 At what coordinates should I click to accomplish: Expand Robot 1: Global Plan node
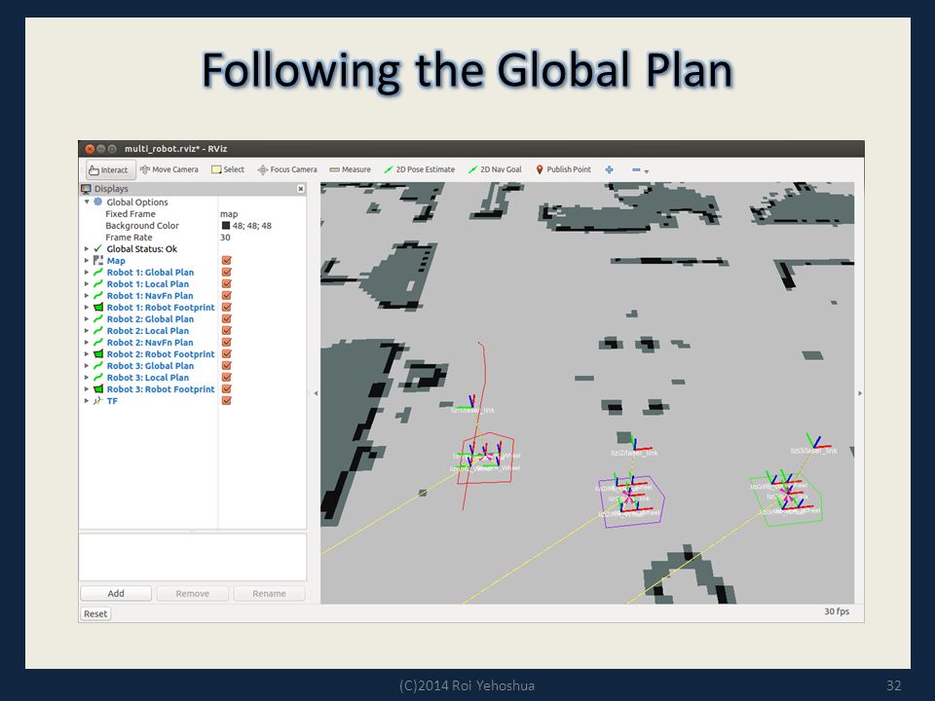[x=87, y=273]
